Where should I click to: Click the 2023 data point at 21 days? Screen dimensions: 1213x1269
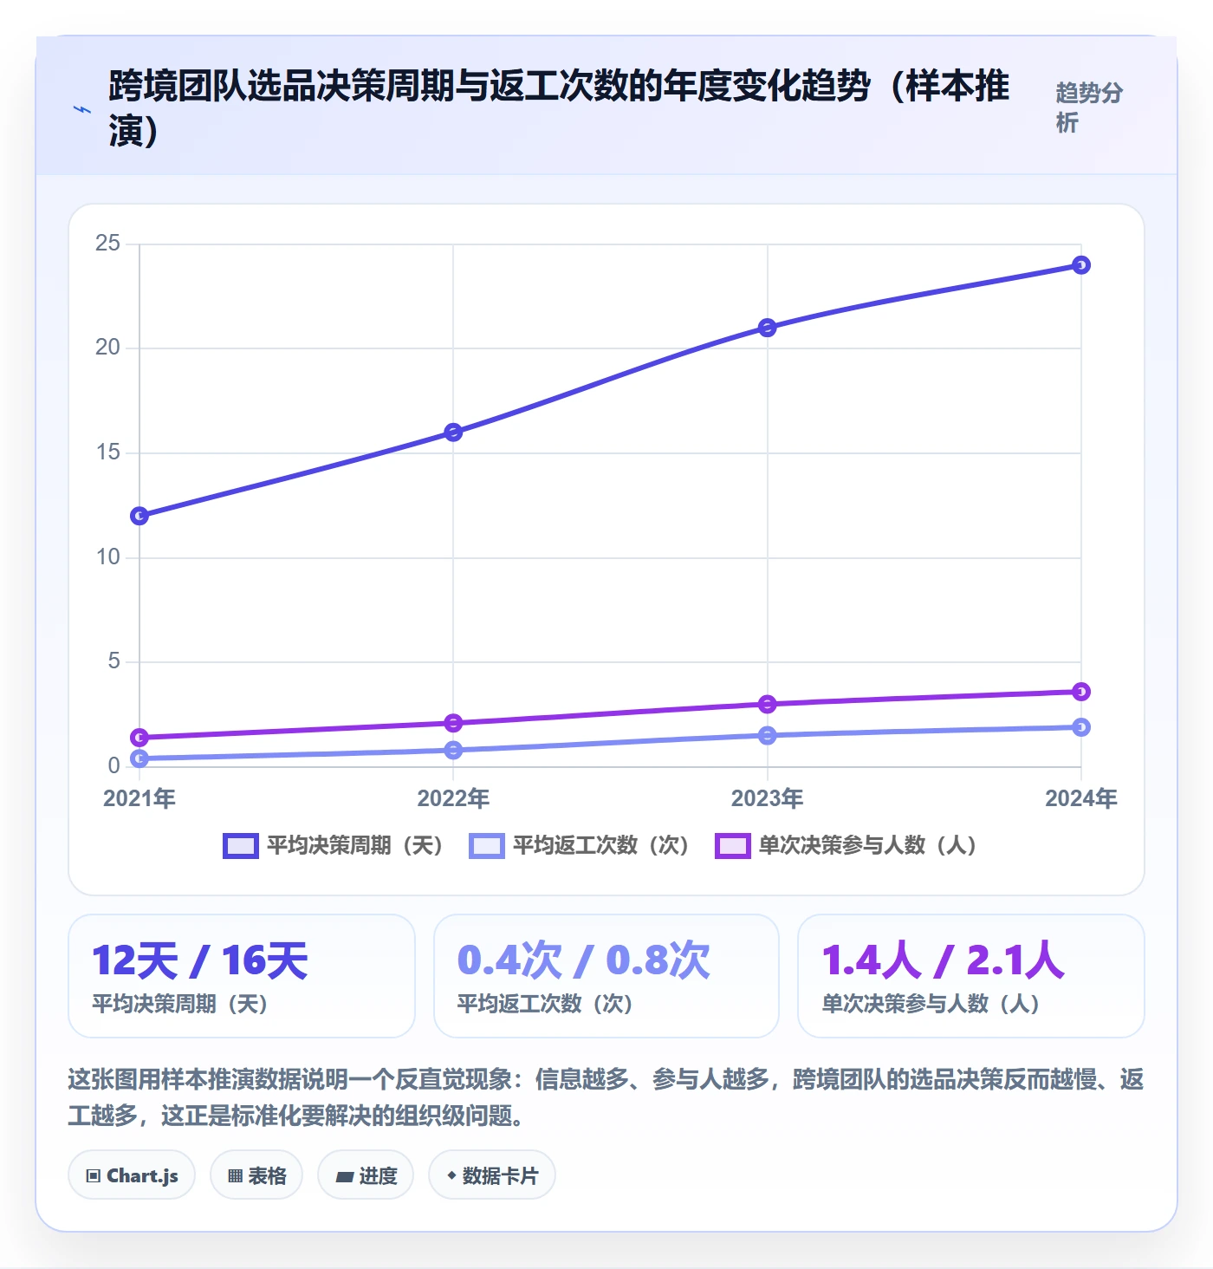coord(768,328)
